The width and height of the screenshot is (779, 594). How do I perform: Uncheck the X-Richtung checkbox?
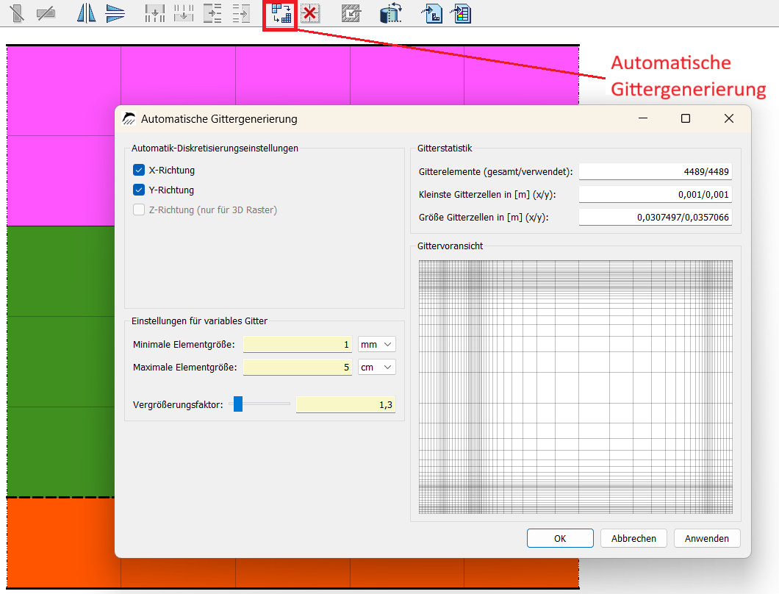pyautogui.click(x=139, y=170)
